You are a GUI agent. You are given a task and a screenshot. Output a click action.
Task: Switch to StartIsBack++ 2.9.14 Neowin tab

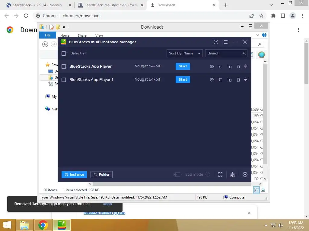37,5
